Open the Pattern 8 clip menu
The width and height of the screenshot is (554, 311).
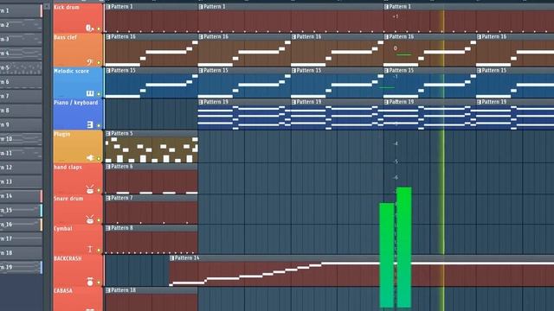click(108, 228)
